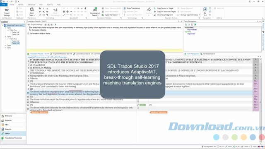Screen dimensions: 265x149
Task: Open QuickInsert group dialog launcher
Action: click(87, 18)
